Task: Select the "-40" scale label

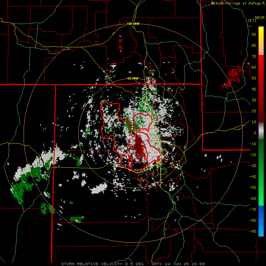Action: (x=253, y=177)
